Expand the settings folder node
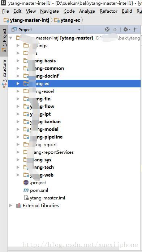The height and width of the screenshot is (252, 142). point(18,46)
